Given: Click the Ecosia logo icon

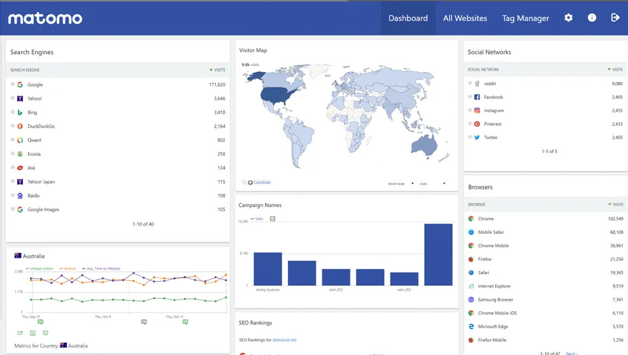Looking at the screenshot, I should [x=20, y=154].
